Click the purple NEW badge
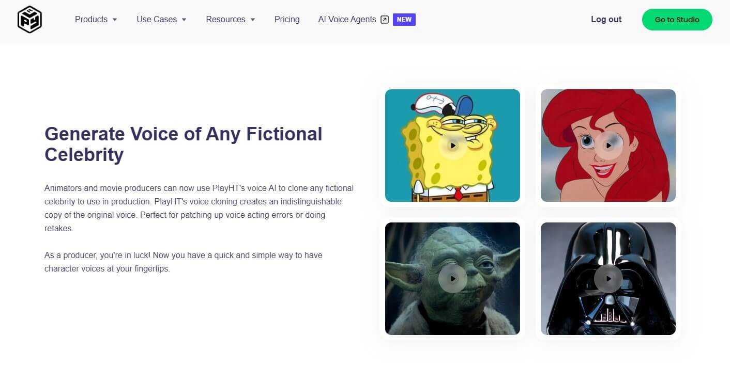 coord(404,20)
